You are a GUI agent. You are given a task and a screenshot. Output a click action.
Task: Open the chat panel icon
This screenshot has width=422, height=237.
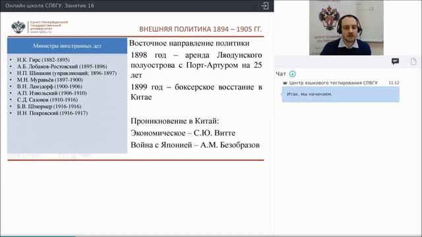(395, 61)
